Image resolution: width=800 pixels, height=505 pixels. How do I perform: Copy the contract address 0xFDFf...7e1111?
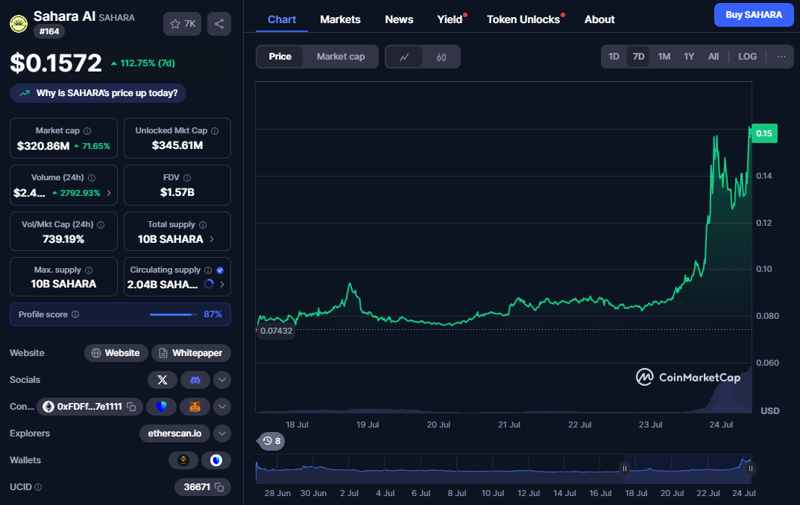131,407
